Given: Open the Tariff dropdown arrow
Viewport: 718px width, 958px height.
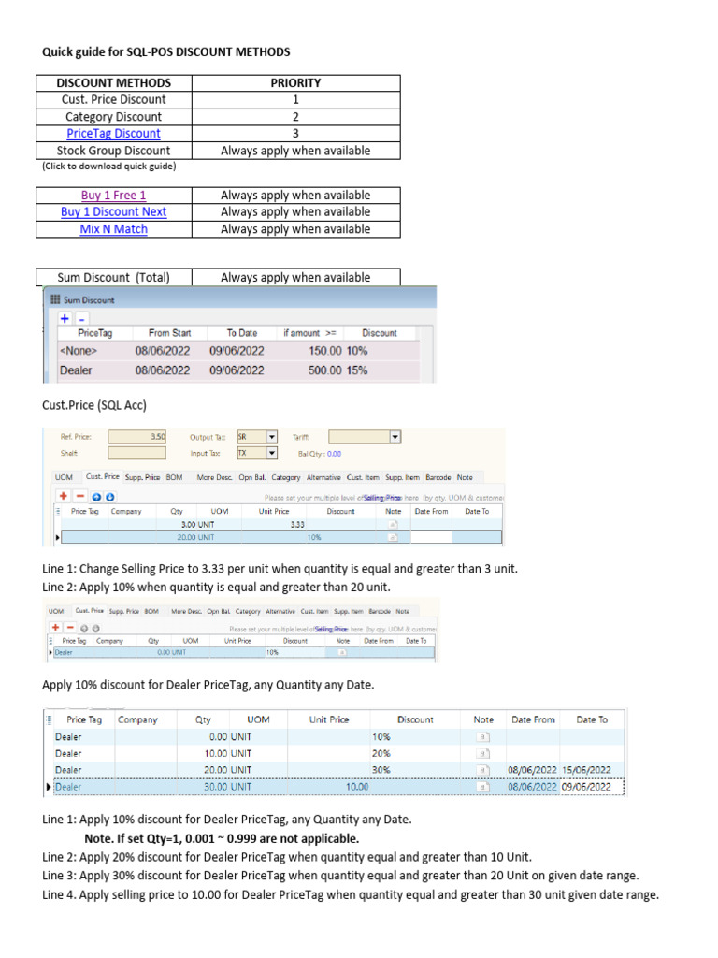Looking at the screenshot, I should [x=395, y=437].
